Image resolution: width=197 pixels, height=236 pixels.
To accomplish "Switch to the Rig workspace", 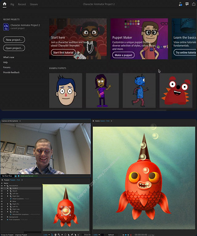I will pos(12,4).
